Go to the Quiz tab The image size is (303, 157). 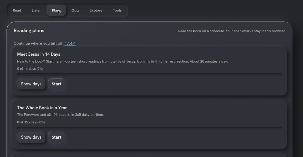coord(75,10)
